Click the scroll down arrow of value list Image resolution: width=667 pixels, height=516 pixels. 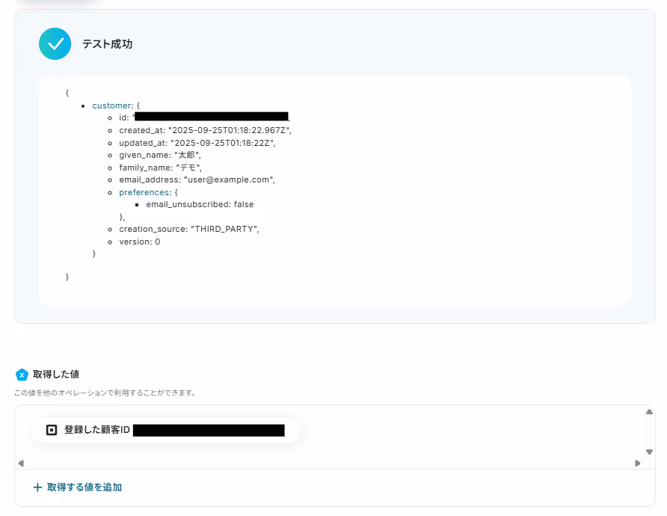coord(649,452)
